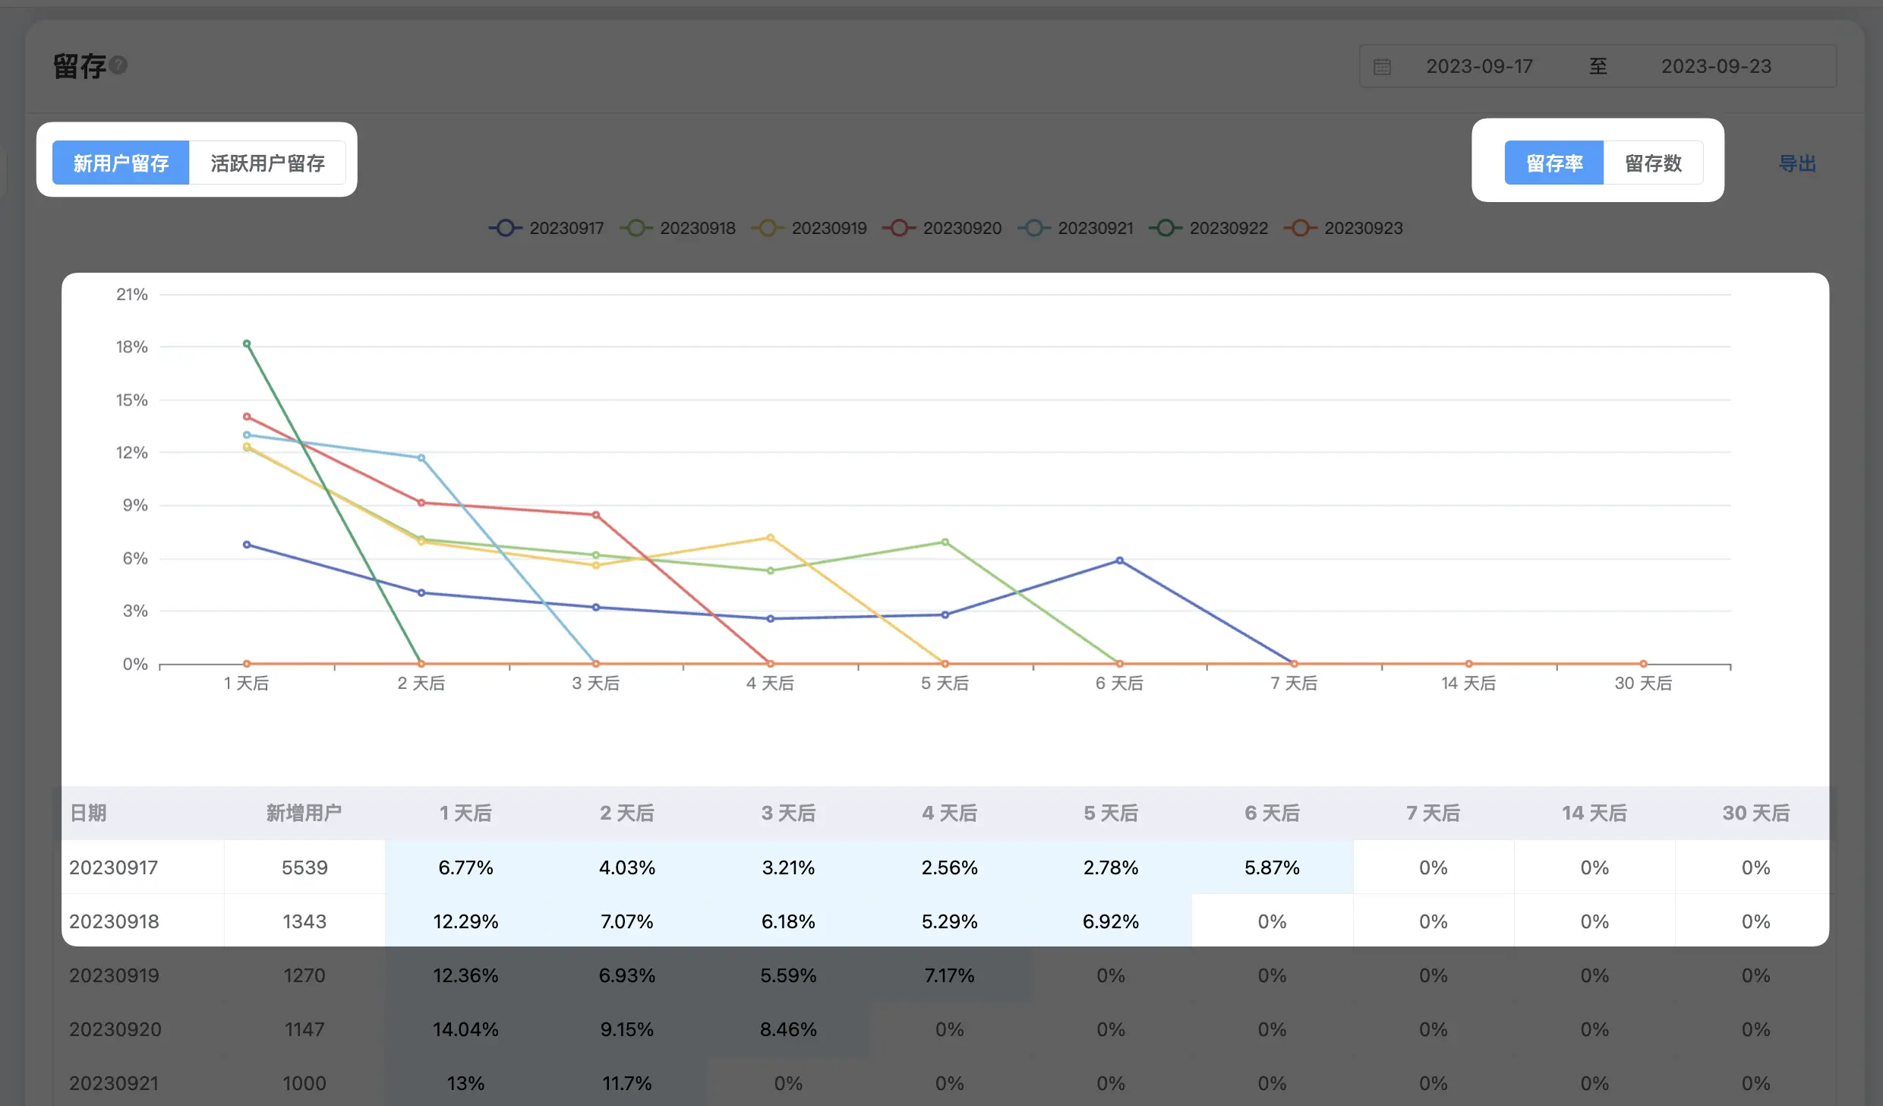
Task: Click the 1 天后 table column header
Action: [x=465, y=813]
